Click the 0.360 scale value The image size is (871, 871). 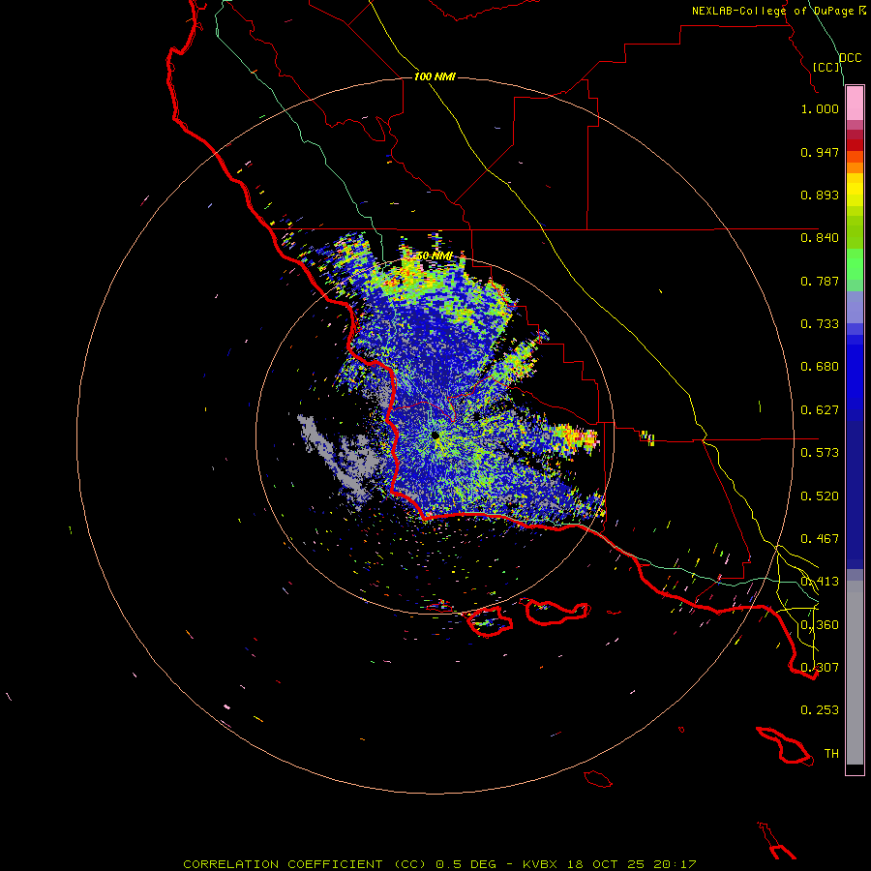[820, 625]
